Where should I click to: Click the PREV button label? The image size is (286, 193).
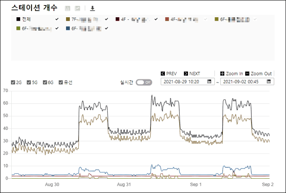172,74
